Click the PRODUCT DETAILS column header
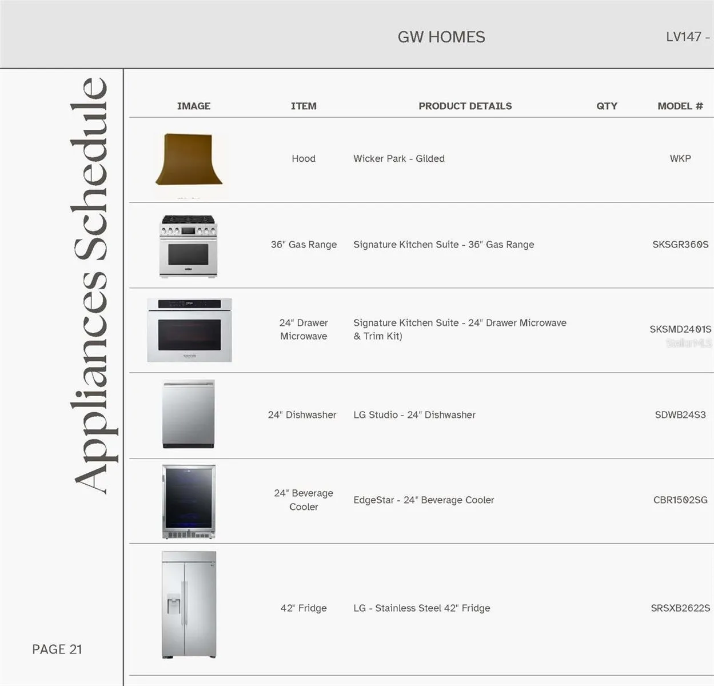 pyautogui.click(x=465, y=106)
